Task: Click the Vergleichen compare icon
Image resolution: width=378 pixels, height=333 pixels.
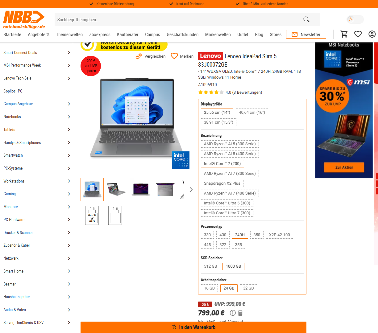Action: (x=139, y=56)
